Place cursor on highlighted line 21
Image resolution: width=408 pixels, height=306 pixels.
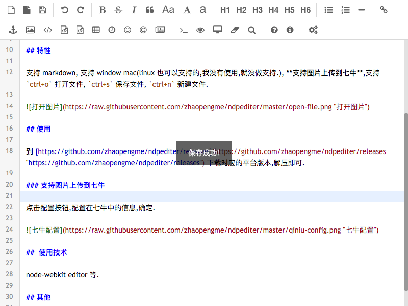pyautogui.click(x=212, y=196)
